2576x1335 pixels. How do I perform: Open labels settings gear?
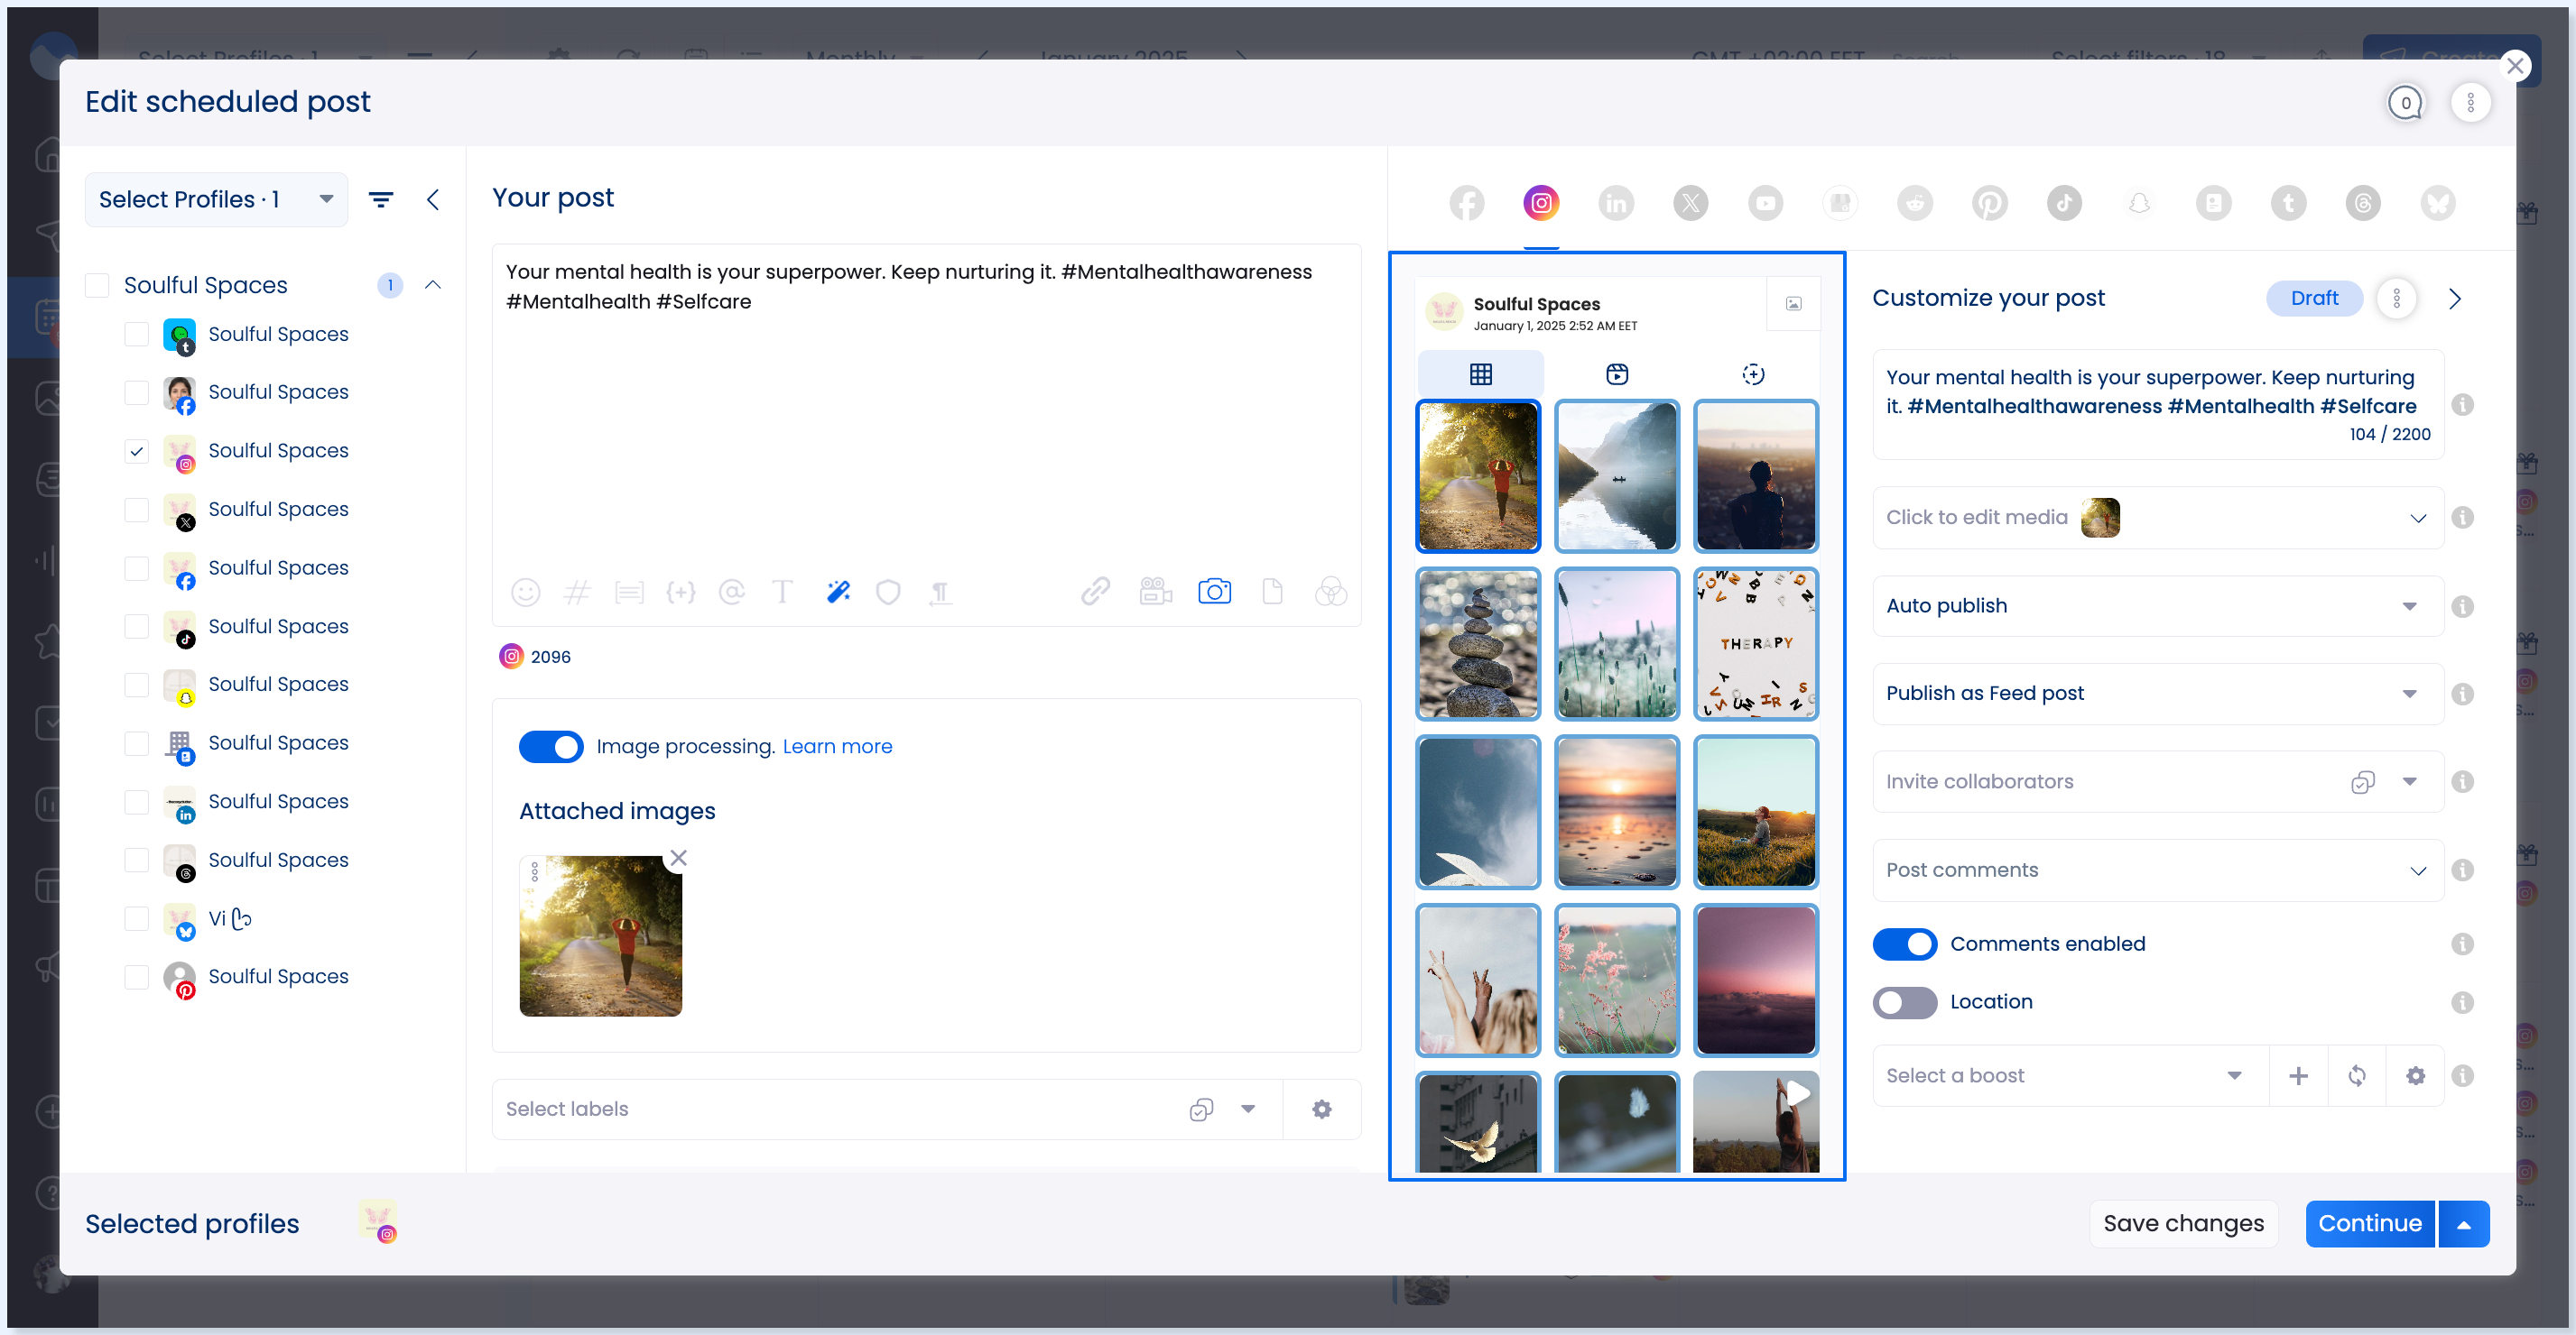1322,1109
